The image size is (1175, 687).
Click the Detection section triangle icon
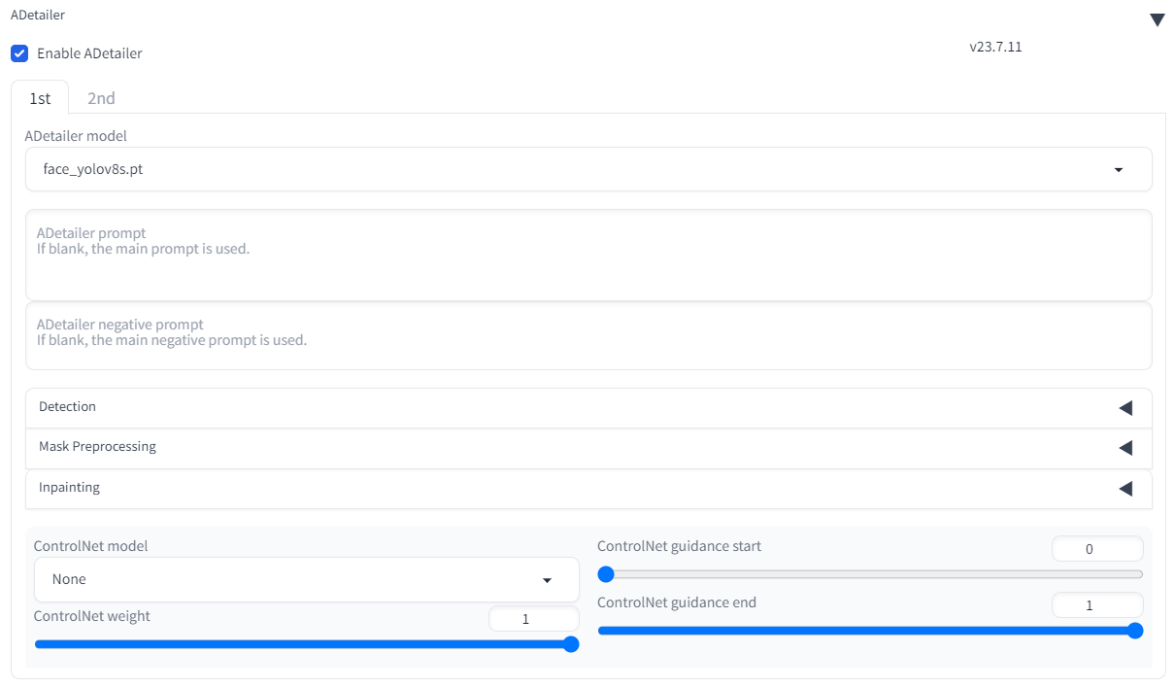point(1125,408)
